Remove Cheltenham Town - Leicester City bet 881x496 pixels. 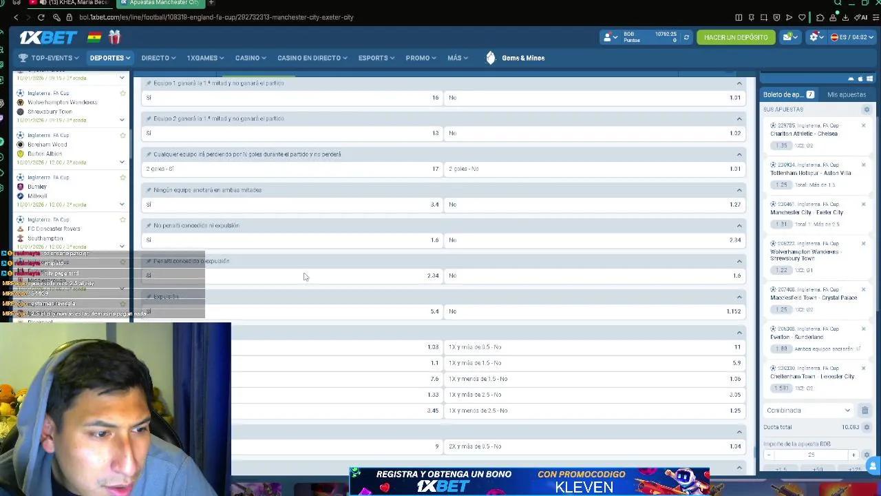tap(863, 368)
